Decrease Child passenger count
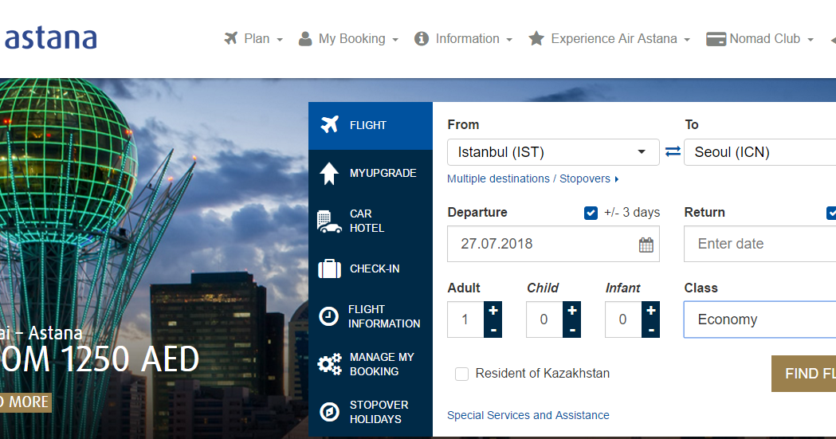836x439 pixels. point(572,330)
